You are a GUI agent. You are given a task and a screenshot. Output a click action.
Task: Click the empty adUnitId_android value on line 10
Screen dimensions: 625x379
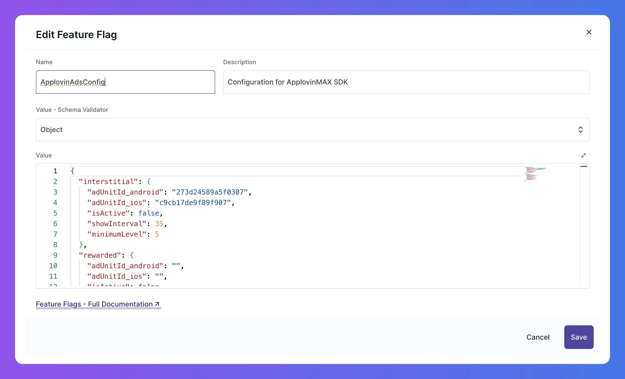tap(176, 266)
